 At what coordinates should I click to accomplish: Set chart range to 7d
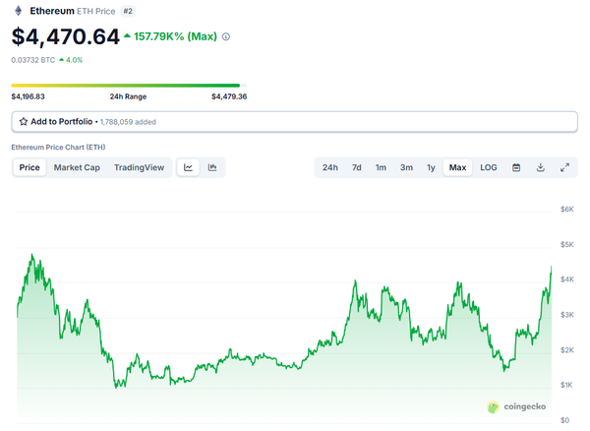coord(356,167)
